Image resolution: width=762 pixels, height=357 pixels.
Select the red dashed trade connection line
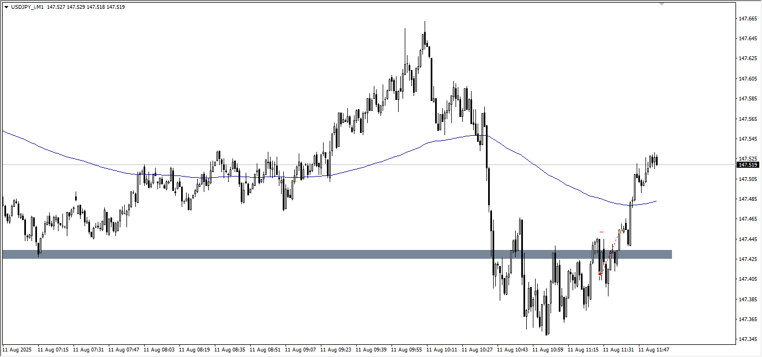pos(610,254)
